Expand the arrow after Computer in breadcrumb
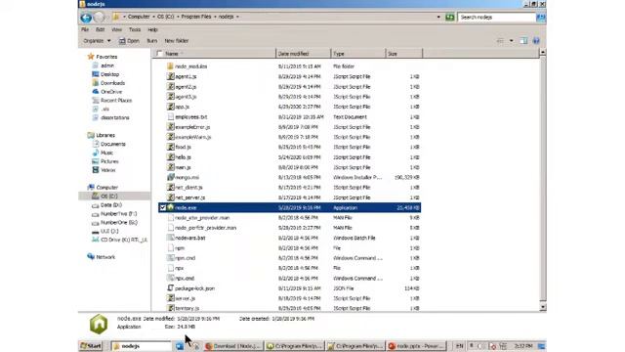This screenshot has width=625, height=352. [x=153, y=17]
